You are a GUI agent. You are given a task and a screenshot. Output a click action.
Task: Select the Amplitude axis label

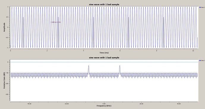[4, 27]
